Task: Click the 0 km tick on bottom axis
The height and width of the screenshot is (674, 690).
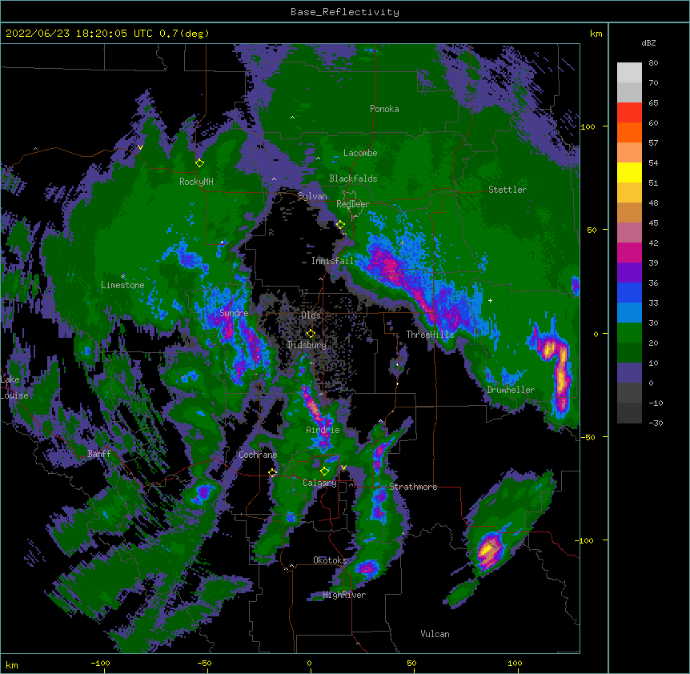Action: (309, 663)
